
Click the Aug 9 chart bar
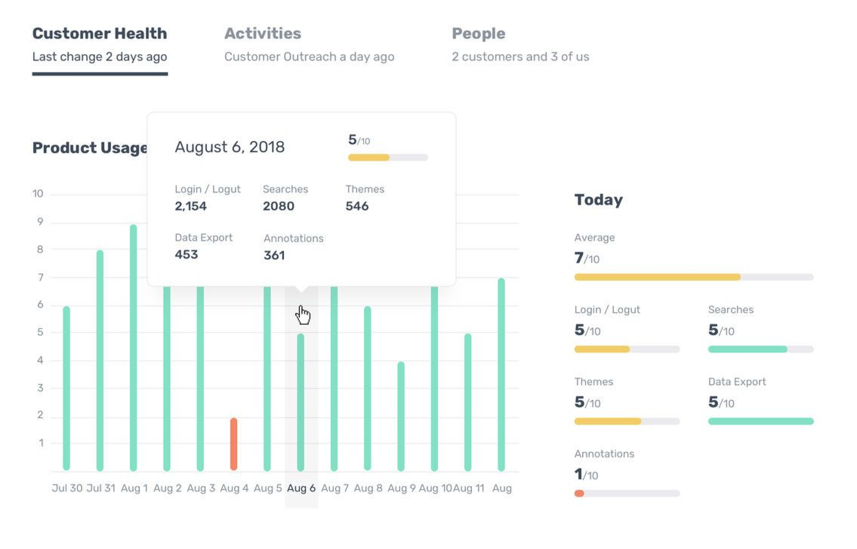tap(401, 416)
